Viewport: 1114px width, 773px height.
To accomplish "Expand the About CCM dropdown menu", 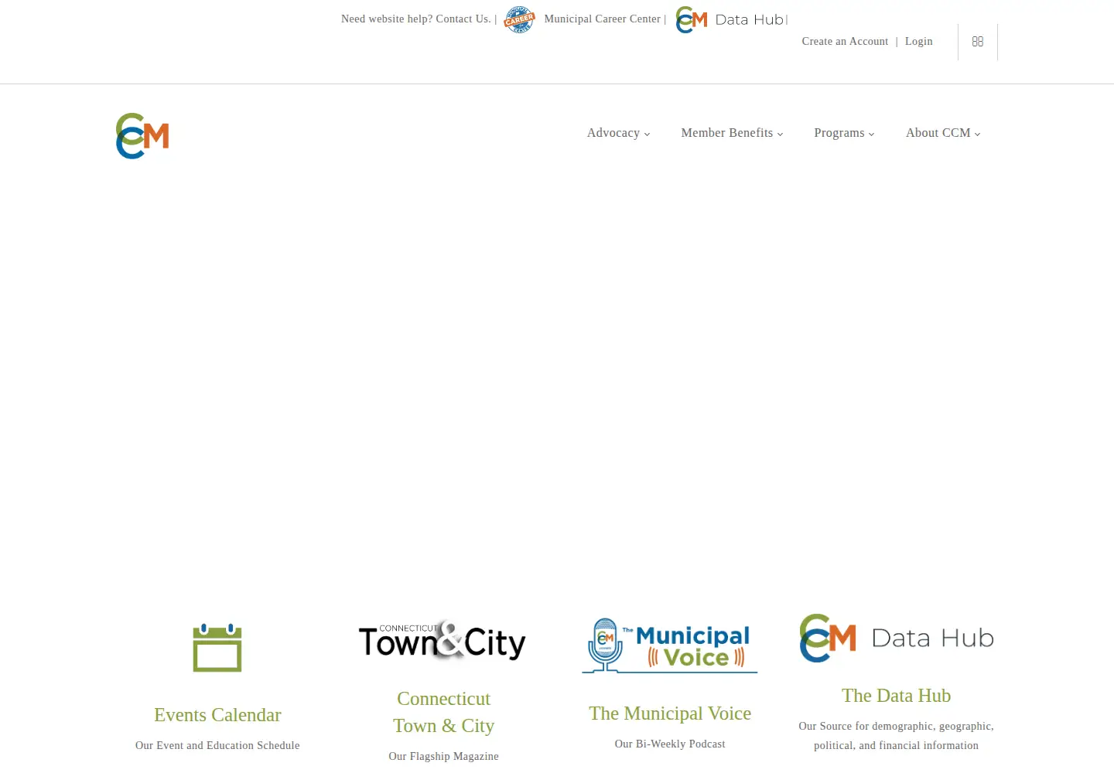I will (943, 133).
